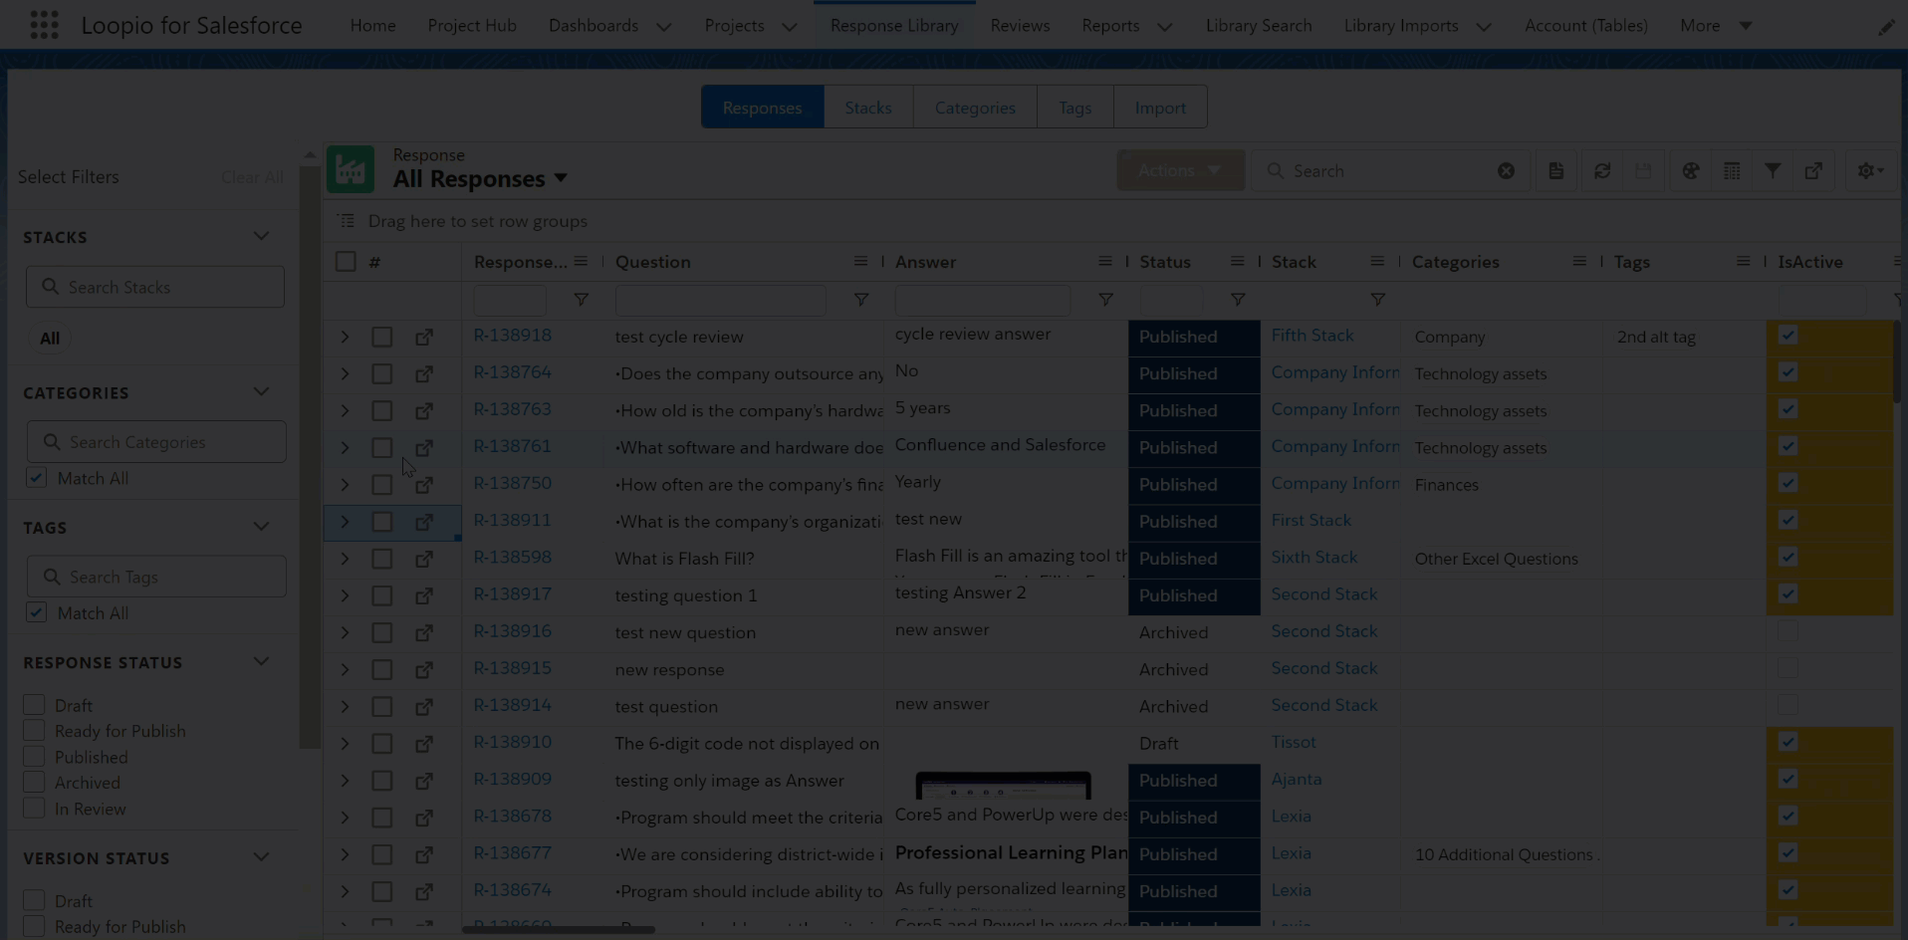Collapse the Response Status section
Screen dimensions: 1908x940
pyautogui.click(x=261, y=662)
